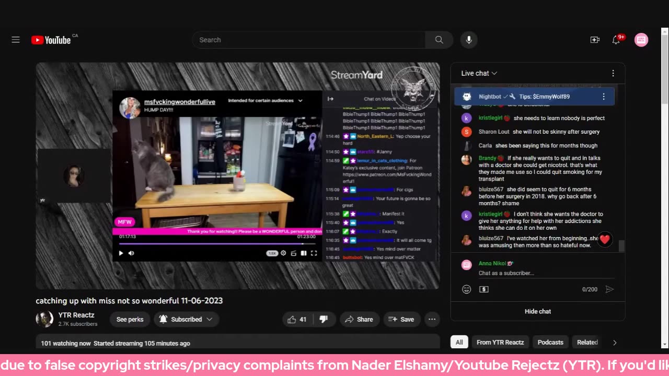This screenshot has width=669, height=376.
Task: Click the kristiegirl chat avatar
Action: (x=467, y=118)
